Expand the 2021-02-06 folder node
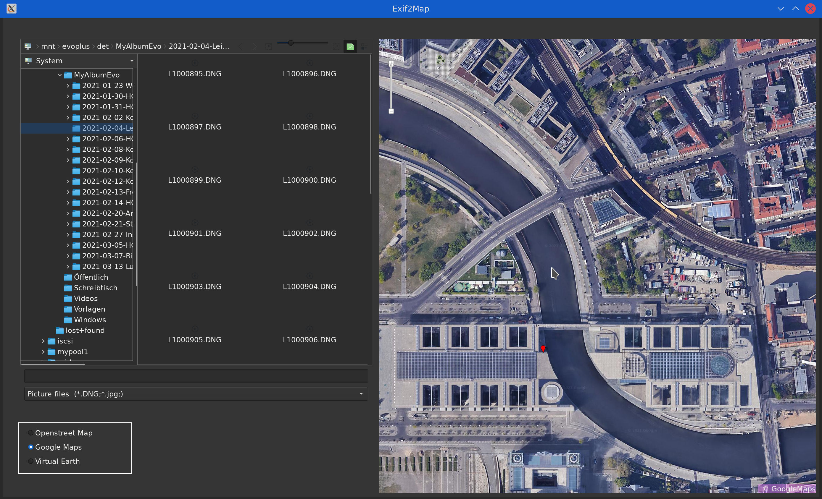Viewport: 822px width, 499px height. pyautogui.click(x=68, y=139)
